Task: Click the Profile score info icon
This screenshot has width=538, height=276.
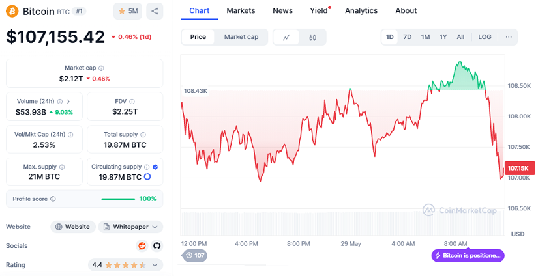Action: [x=53, y=199]
